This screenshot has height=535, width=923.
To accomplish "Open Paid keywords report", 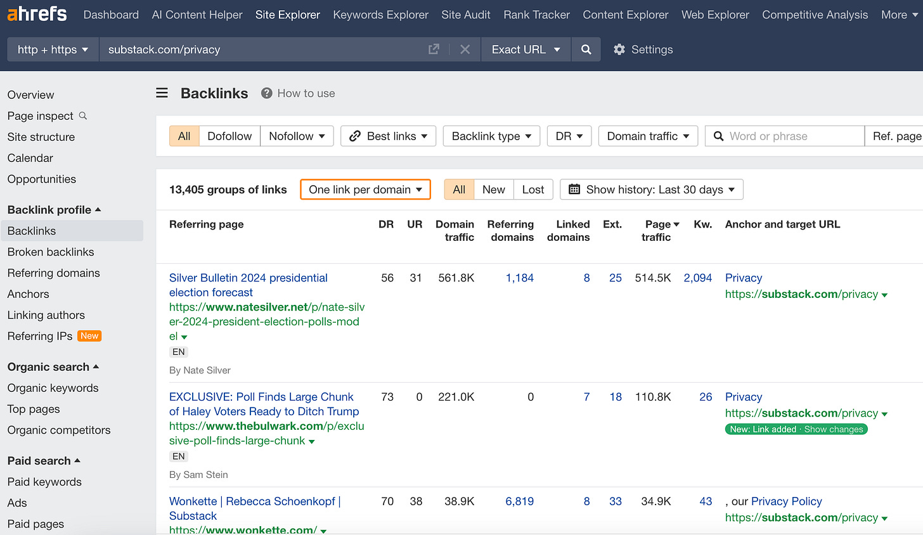I will point(44,482).
